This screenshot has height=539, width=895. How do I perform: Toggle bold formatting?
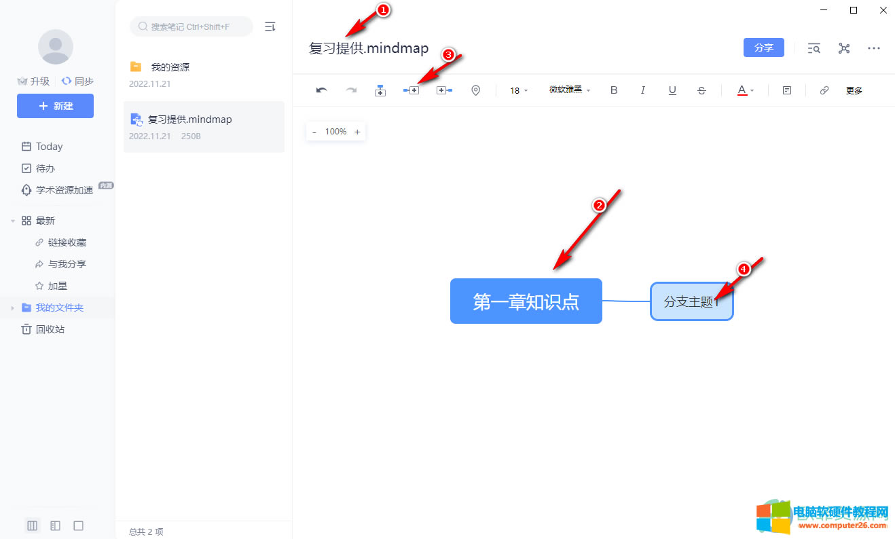(x=614, y=90)
